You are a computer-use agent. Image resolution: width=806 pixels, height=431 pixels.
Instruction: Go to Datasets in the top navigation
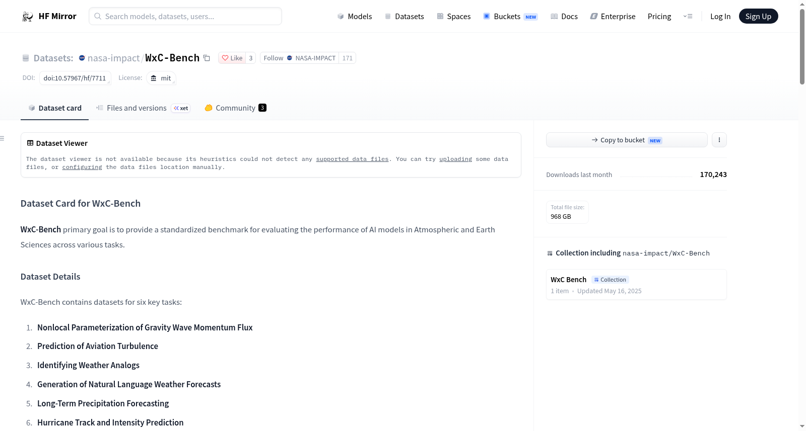[x=404, y=16]
